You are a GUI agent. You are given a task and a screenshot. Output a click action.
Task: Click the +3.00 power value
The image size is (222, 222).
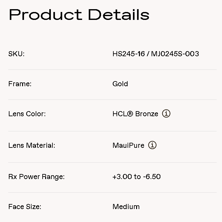click(122, 177)
